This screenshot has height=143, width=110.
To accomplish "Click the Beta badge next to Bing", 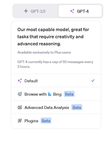I will 69,94.
